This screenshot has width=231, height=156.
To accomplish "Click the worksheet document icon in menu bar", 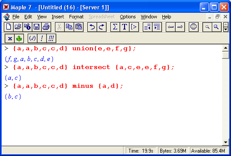I will 6,17.
